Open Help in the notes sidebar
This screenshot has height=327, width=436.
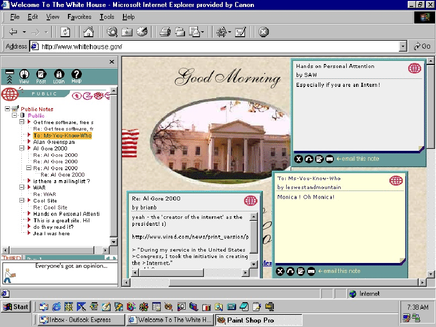click(76, 76)
